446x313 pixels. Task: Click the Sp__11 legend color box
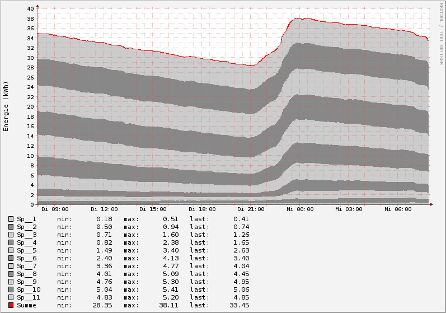click(x=11, y=297)
